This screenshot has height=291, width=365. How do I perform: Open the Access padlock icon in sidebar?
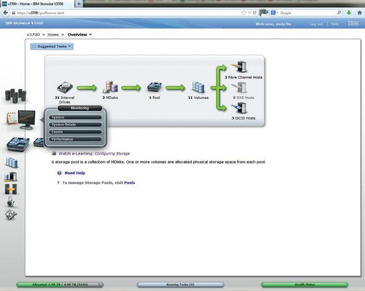coord(11,202)
